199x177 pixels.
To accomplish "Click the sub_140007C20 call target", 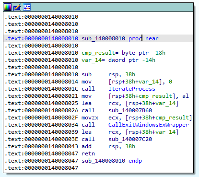I will 130,139.
